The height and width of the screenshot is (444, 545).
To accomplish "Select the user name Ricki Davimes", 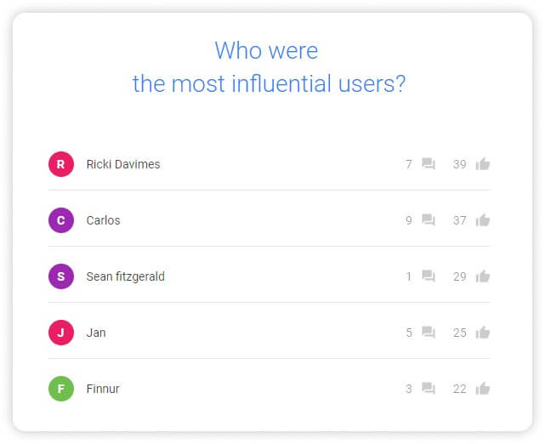I will click(123, 164).
